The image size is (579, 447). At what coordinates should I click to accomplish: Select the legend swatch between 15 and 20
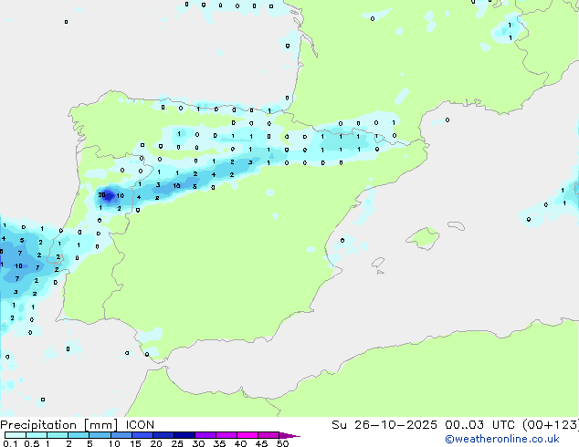pos(142,435)
